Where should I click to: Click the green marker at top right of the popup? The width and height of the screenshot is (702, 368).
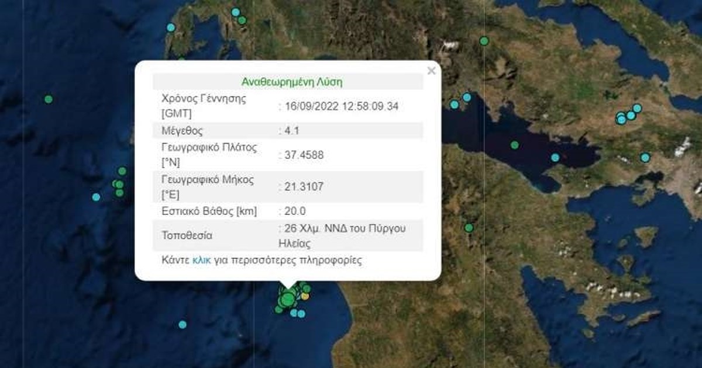point(484,41)
